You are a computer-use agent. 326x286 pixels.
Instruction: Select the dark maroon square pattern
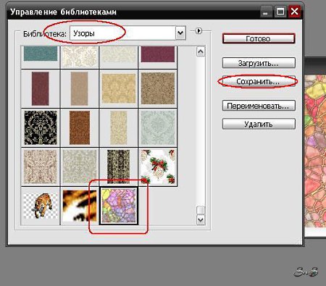pyautogui.click(x=158, y=54)
